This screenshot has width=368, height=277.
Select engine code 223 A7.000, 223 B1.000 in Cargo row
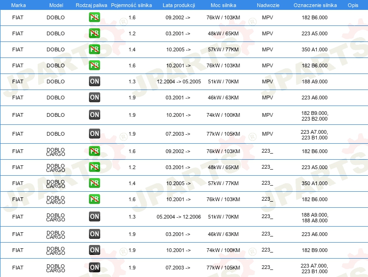coord(314,269)
